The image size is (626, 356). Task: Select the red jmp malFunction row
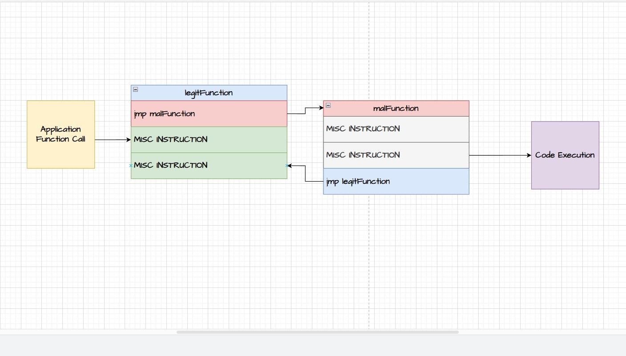(x=209, y=114)
